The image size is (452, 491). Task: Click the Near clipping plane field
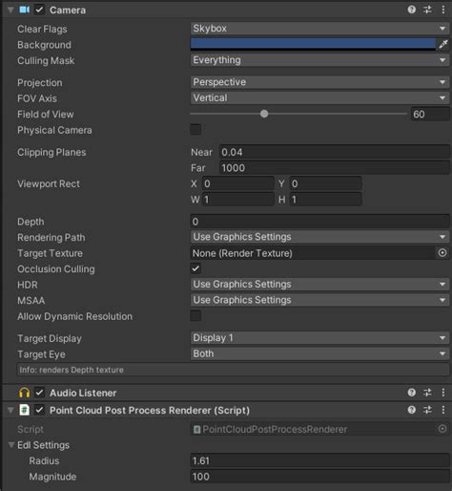pos(335,152)
